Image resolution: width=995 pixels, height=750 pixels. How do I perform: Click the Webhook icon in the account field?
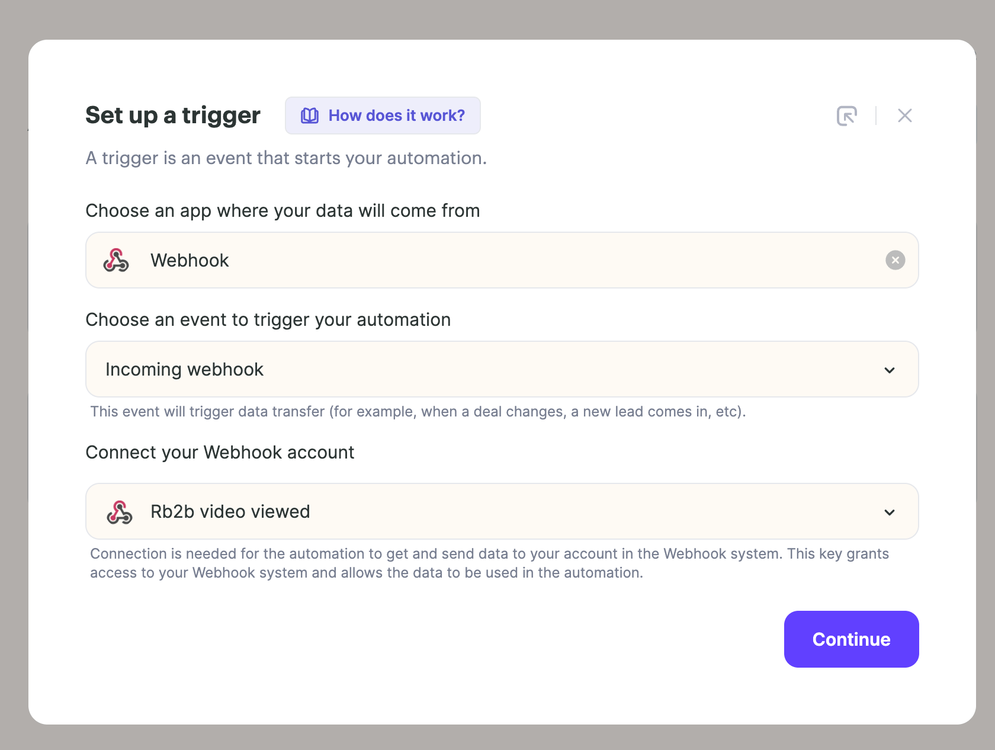tap(120, 512)
